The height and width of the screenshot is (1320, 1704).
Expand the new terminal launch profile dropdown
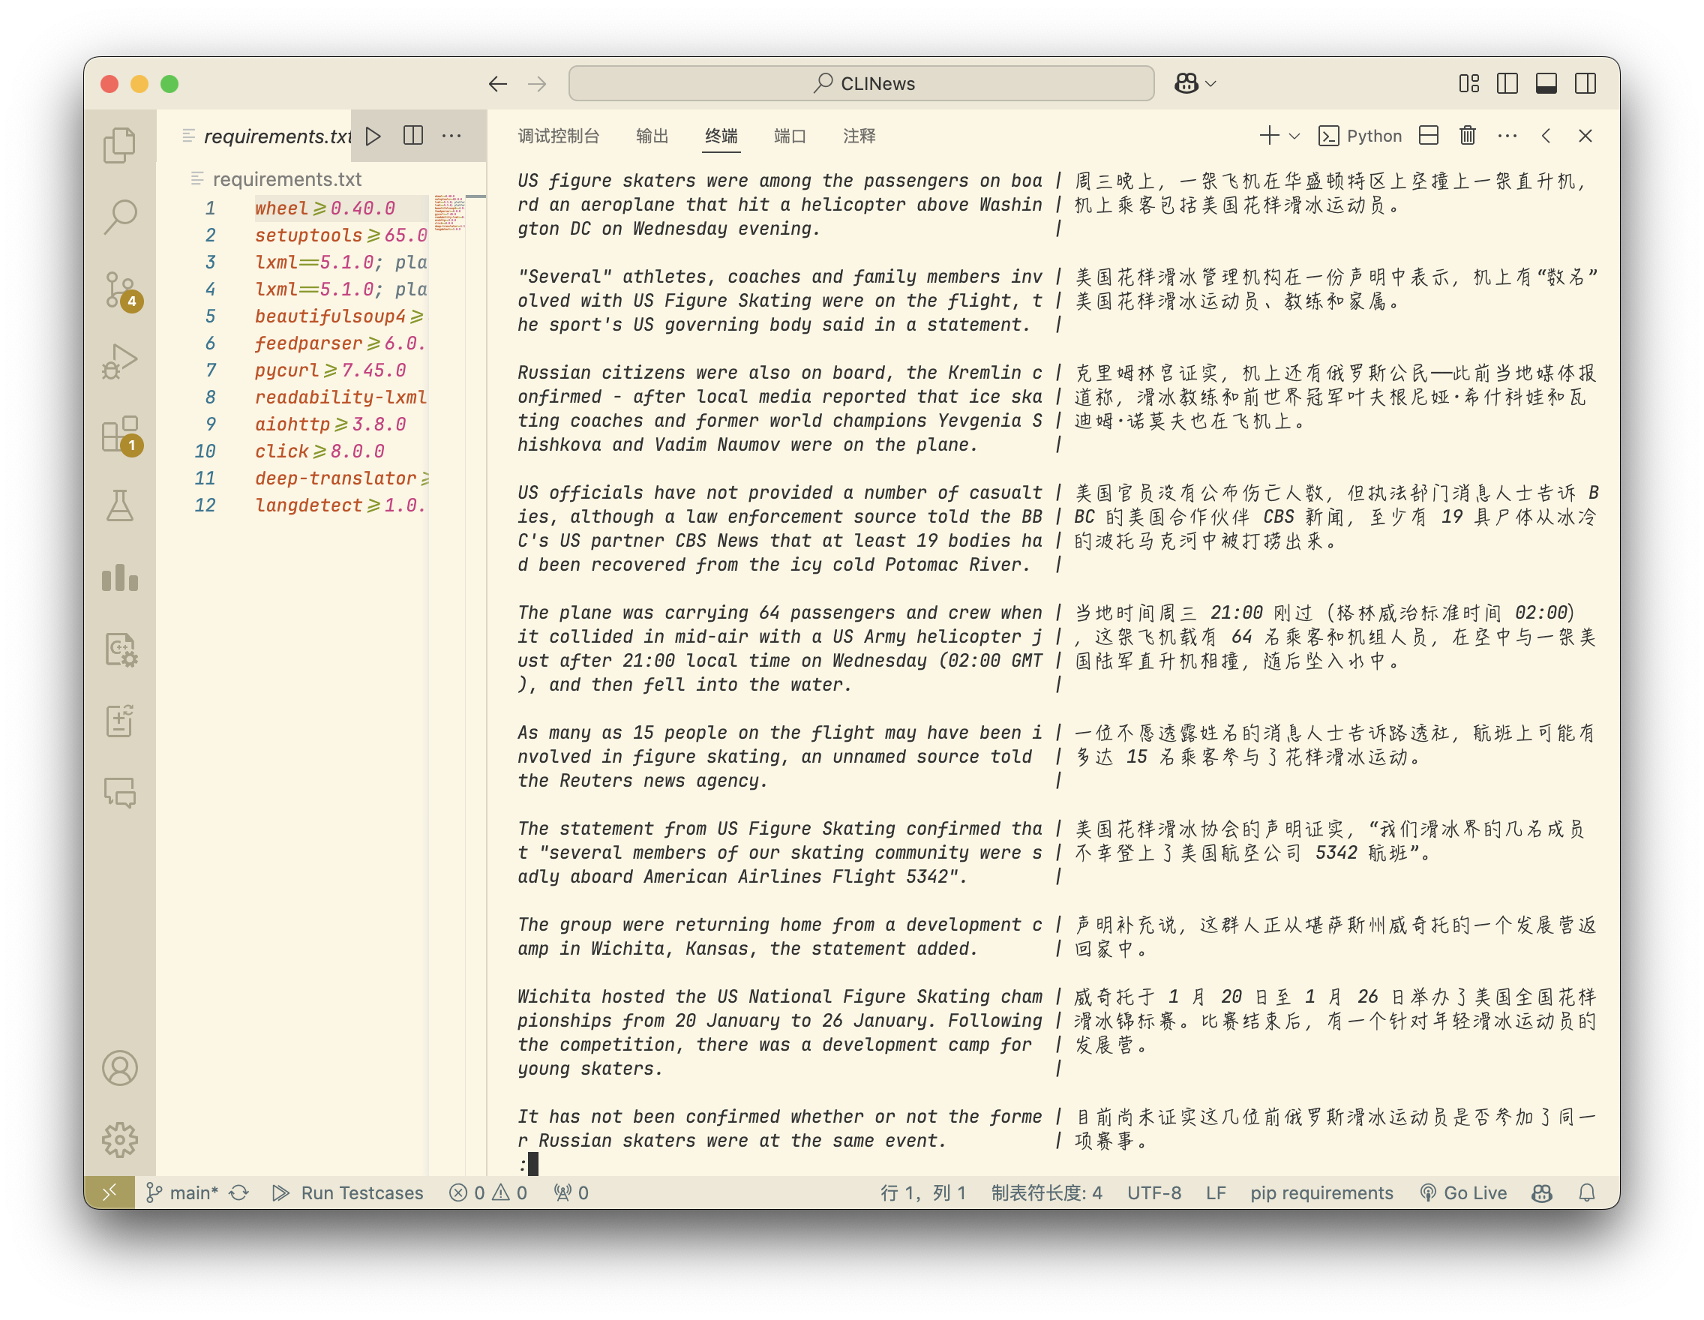pyautogui.click(x=1294, y=136)
